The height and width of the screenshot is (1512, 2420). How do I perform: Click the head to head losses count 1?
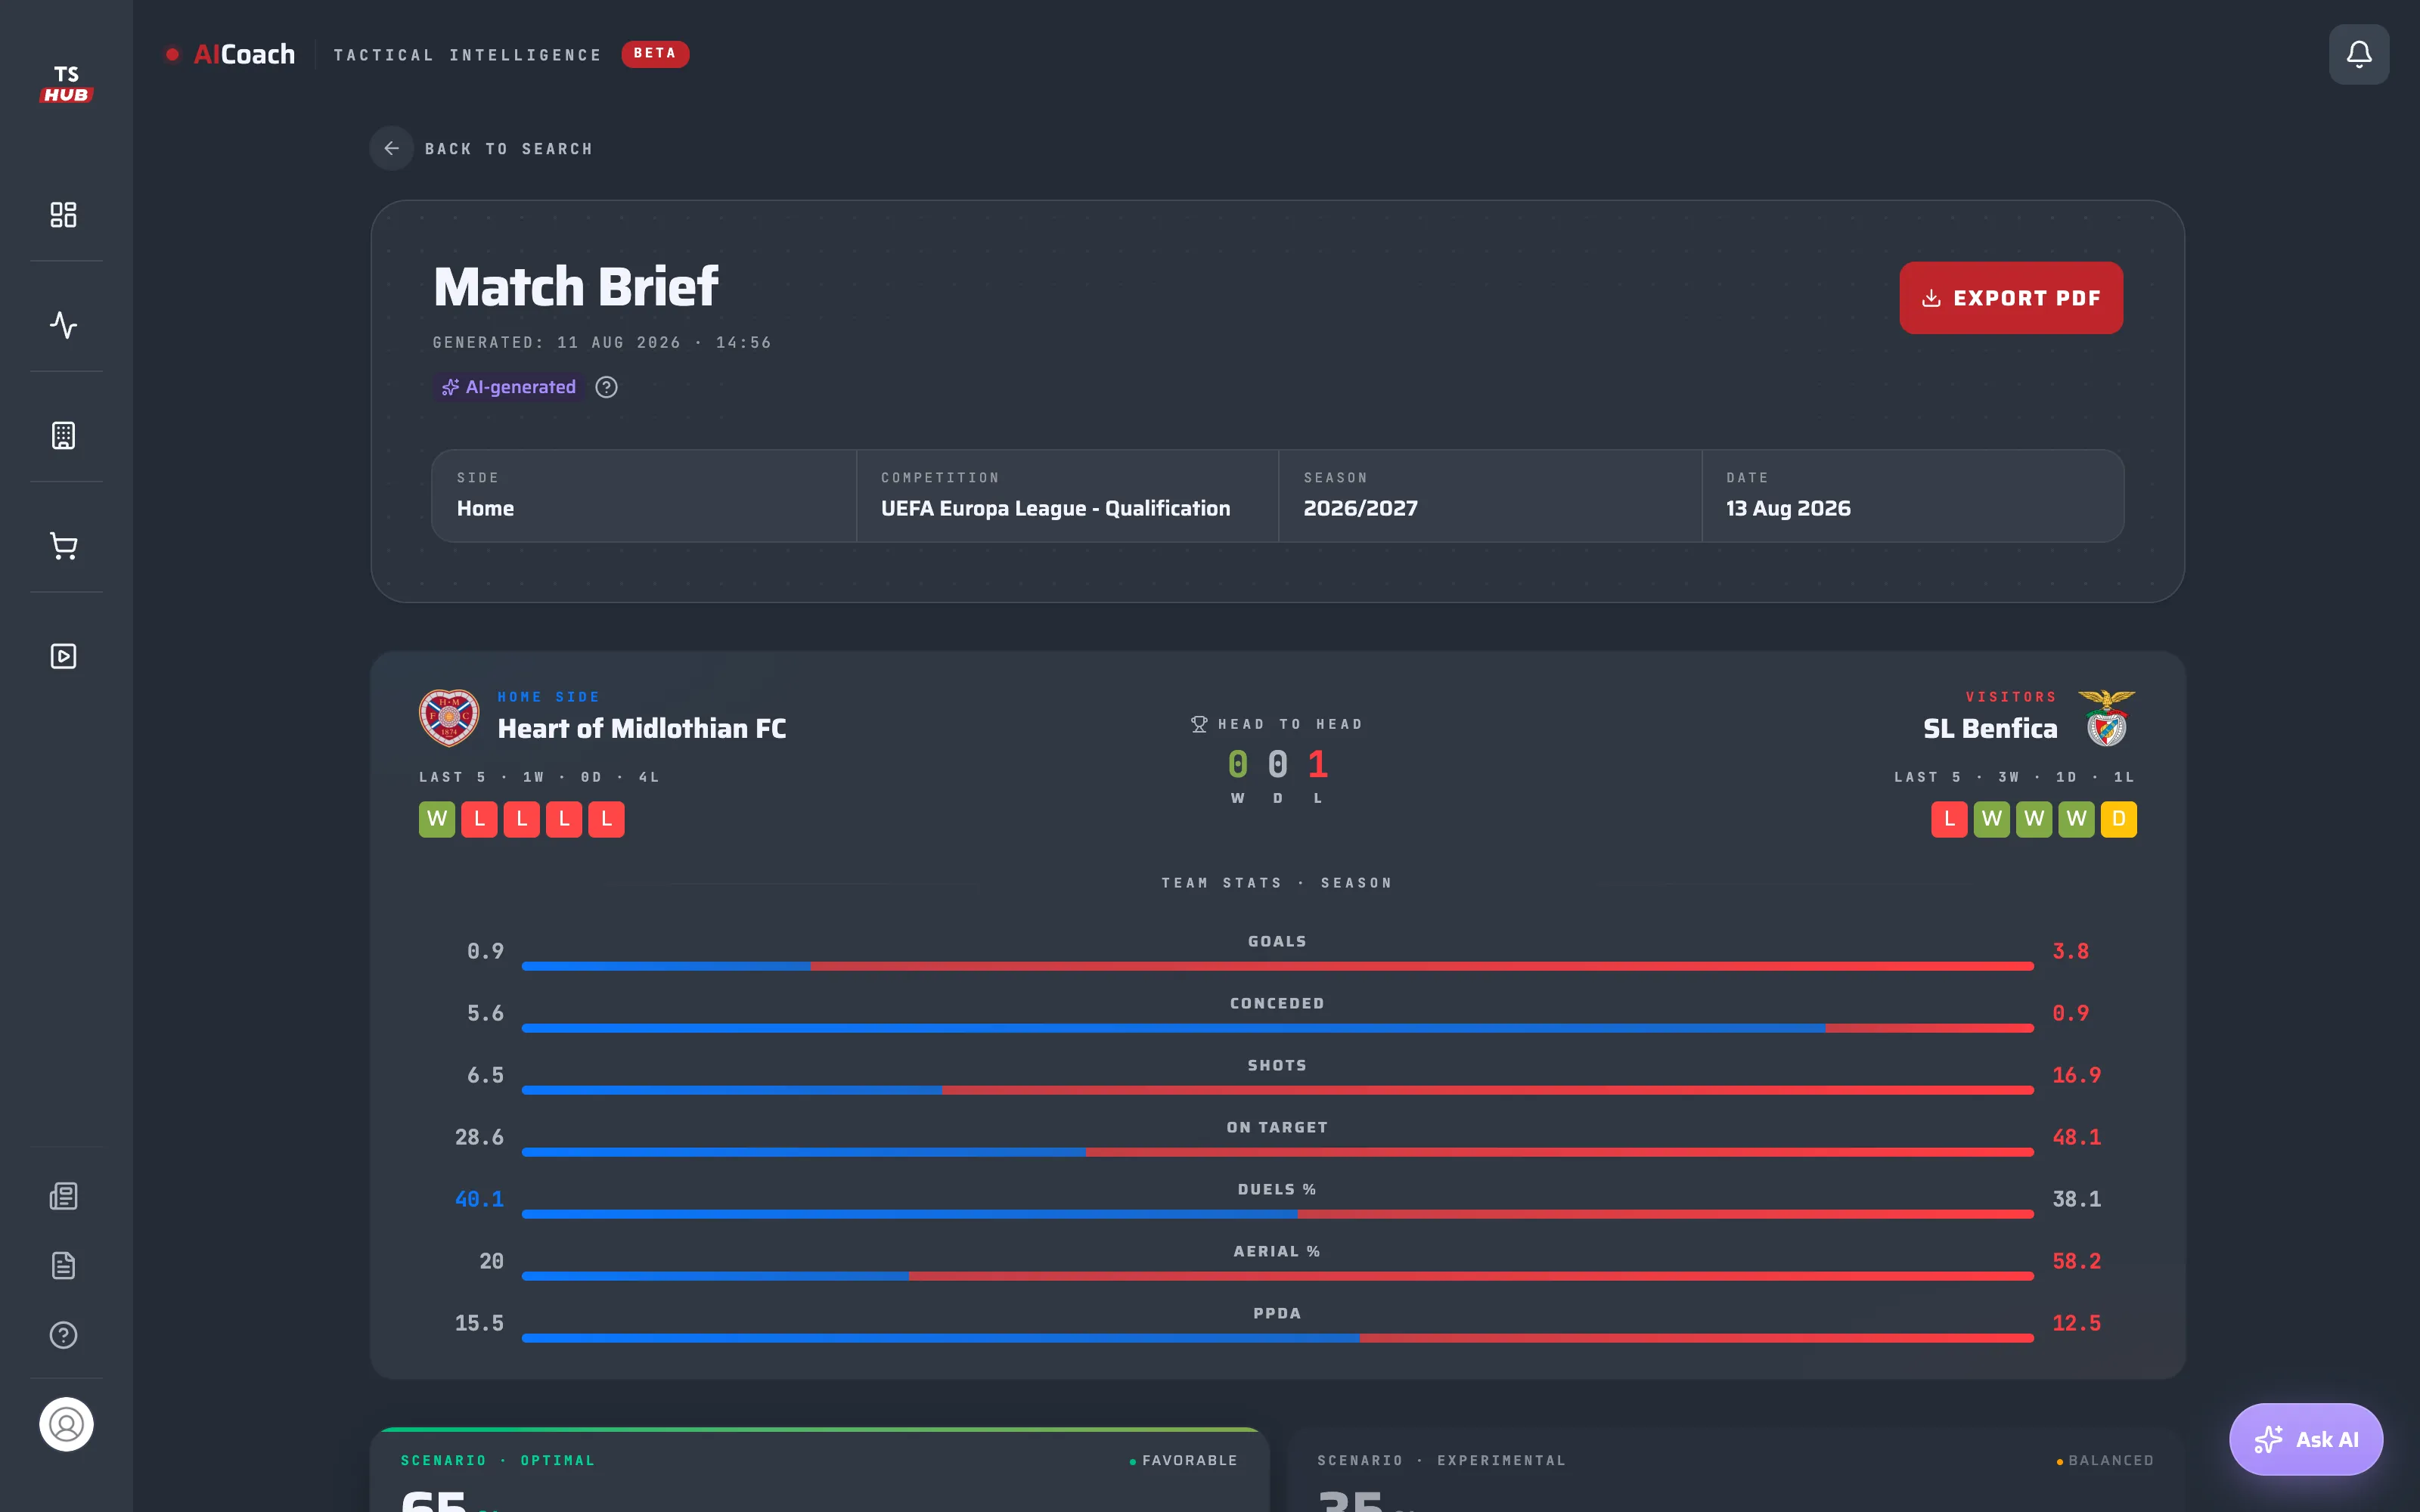click(x=1318, y=765)
